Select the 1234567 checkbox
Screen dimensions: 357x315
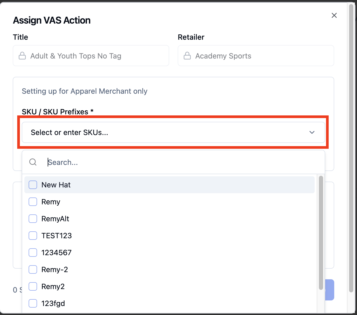tap(33, 253)
